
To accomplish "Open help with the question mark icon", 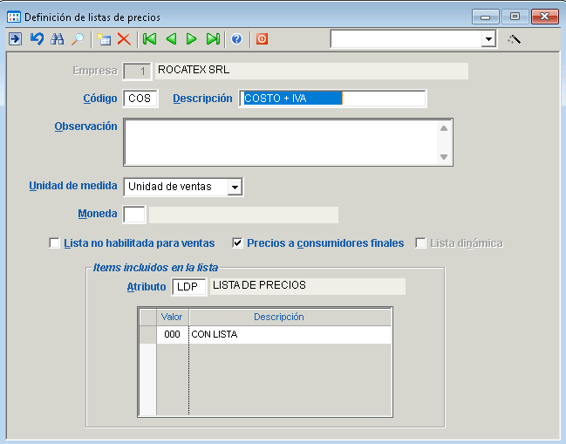I will pyautogui.click(x=236, y=39).
